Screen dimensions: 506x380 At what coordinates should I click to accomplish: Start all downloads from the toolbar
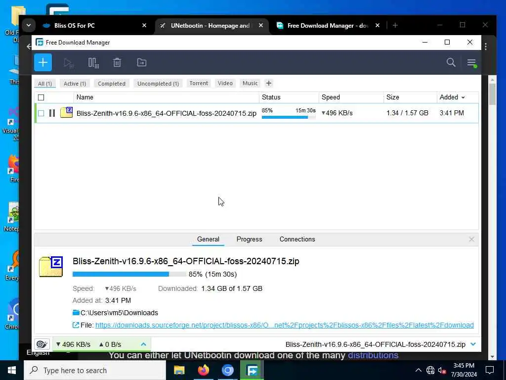68,63
